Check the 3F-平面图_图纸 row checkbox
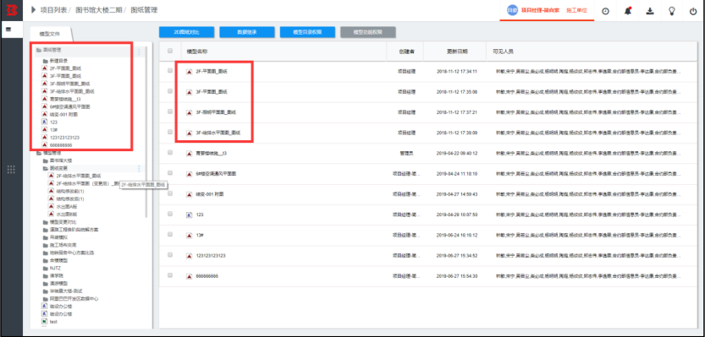The width and height of the screenshot is (705, 337). (x=170, y=90)
